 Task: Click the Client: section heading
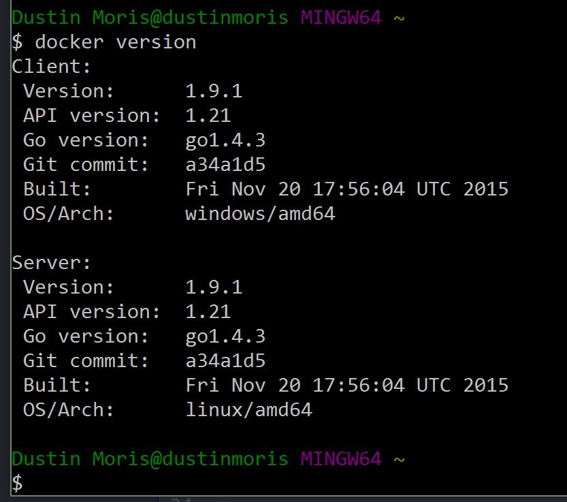click(x=51, y=67)
